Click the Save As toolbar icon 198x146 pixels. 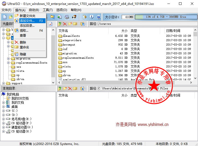pyautogui.click(x=53, y=17)
